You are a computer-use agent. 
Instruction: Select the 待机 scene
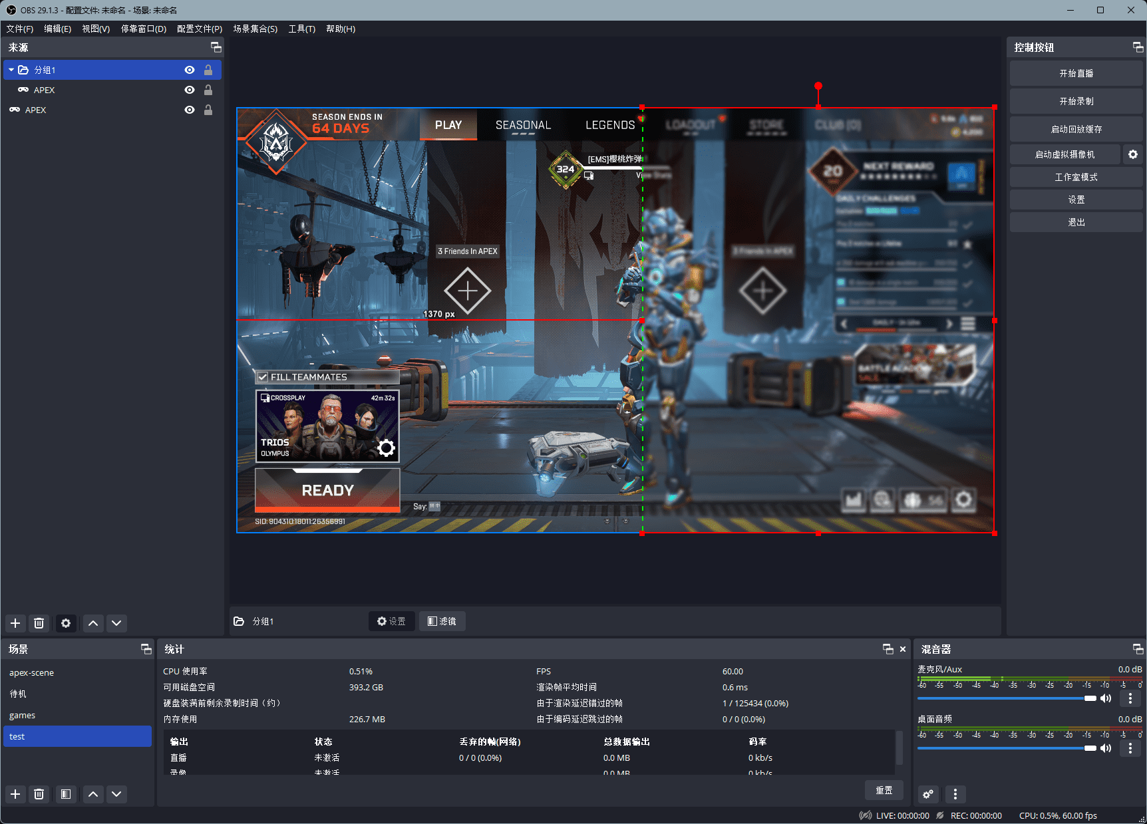coord(77,694)
